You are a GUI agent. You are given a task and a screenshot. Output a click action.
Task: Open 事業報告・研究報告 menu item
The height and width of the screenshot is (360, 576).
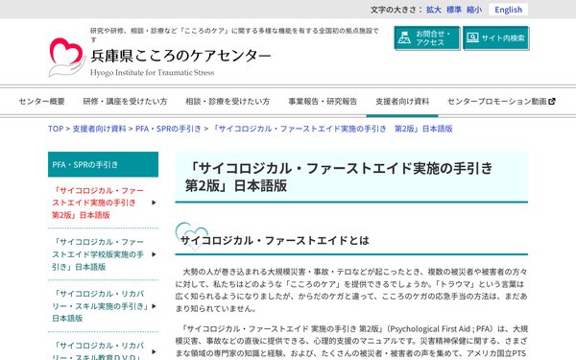(x=323, y=102)
